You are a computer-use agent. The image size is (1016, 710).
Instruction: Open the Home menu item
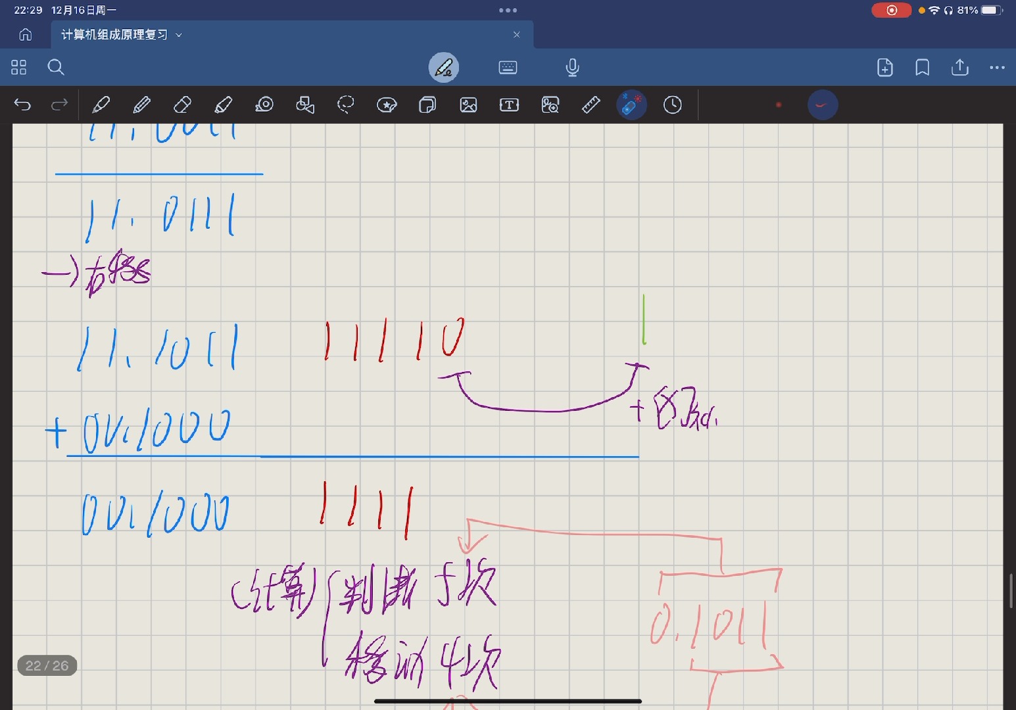coord(25,35)
